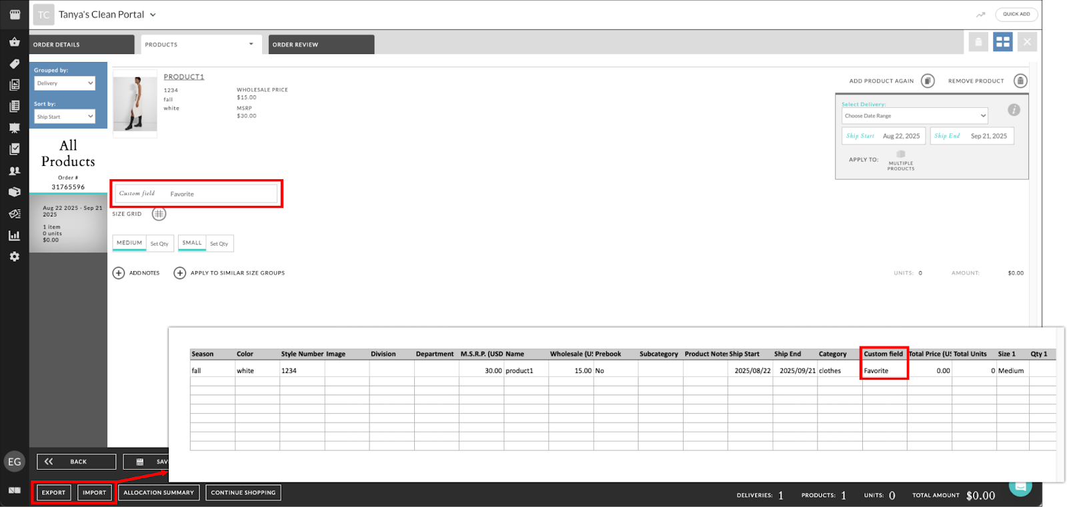
Task: Click the Allocation Summary button
Action: click(159, 493)
